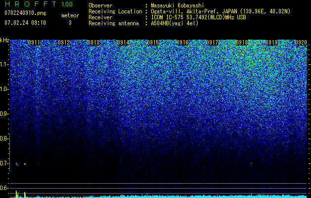Click the kHz axis unit label
The height and width of the screenshot is (198, 311).
[x=4, y=40]
